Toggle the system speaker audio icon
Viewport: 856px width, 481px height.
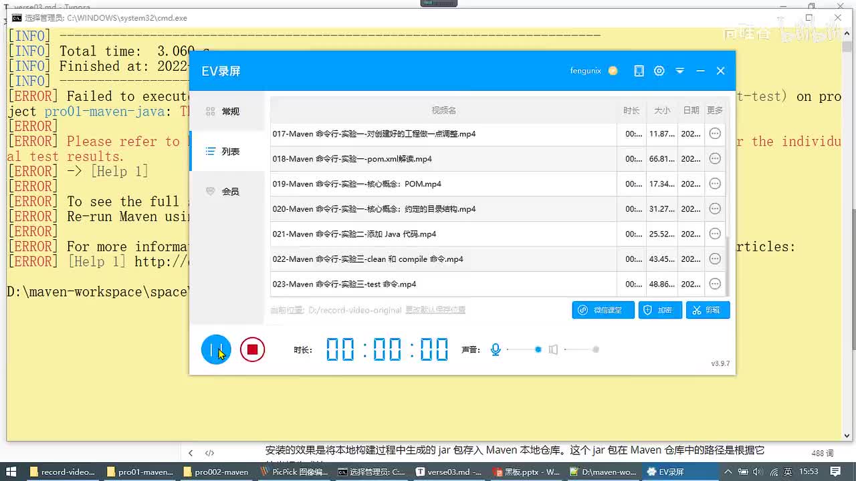click(x=553, y=349)
